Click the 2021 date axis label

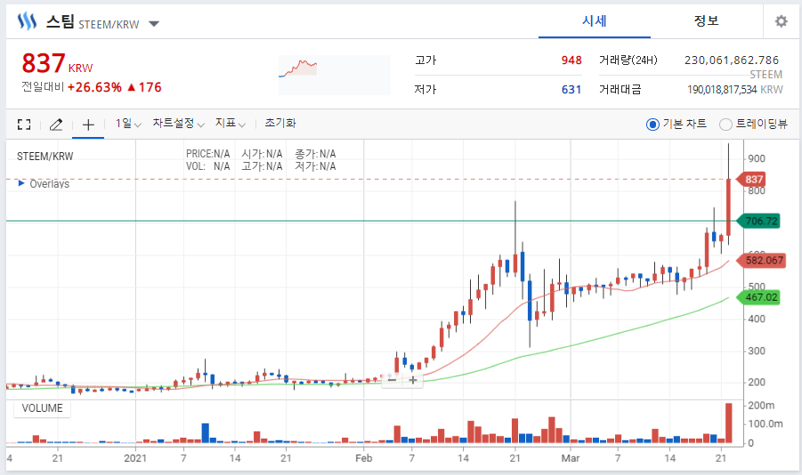135,458
